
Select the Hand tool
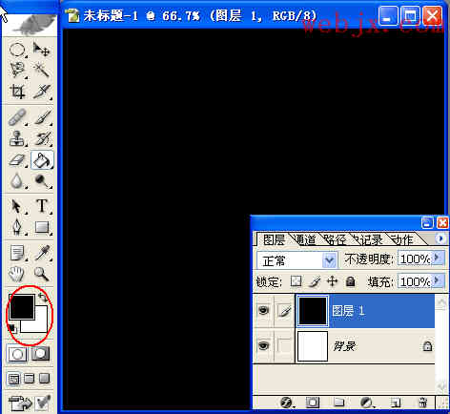coord(17,274)
